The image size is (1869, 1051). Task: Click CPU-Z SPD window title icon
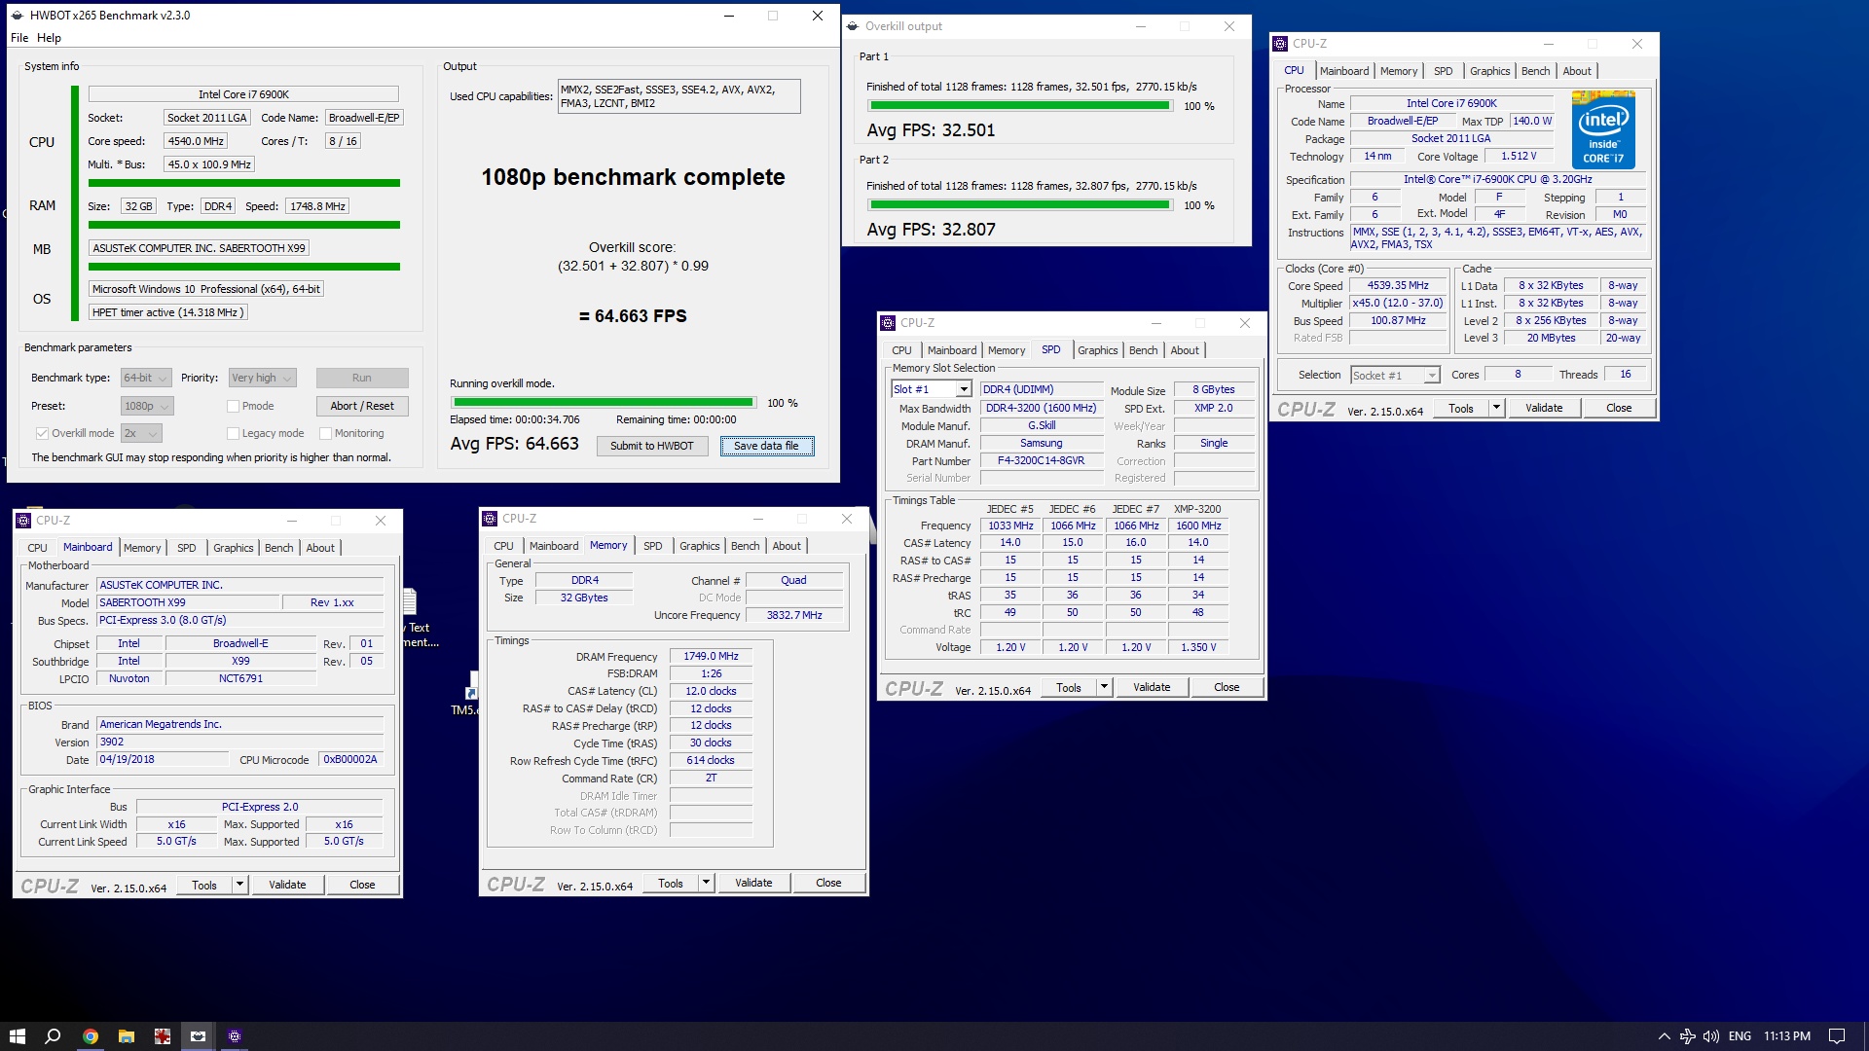coord(888,323)
